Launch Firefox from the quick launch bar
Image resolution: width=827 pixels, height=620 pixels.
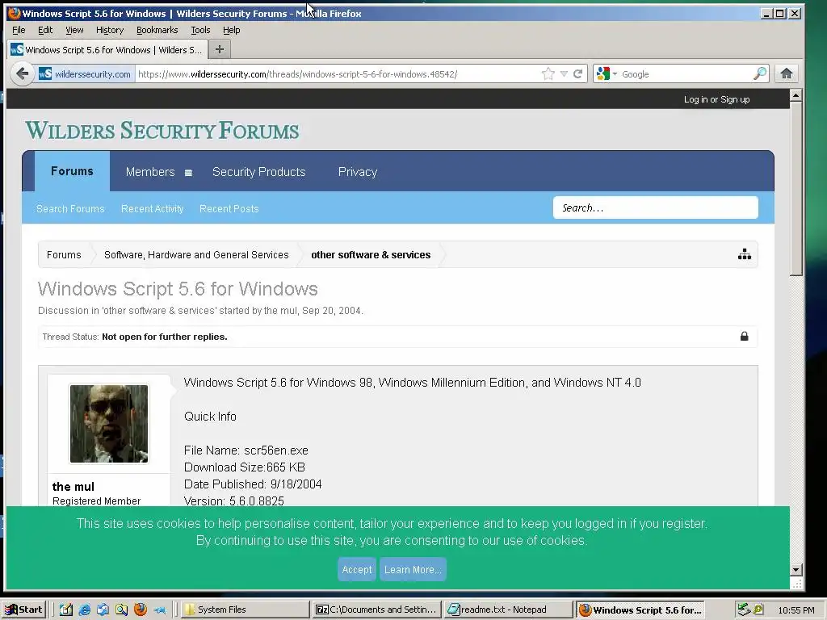pyautogui.click(x=141, y=610)
